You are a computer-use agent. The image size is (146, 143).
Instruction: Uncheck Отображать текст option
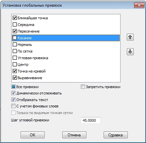(13, 100)
